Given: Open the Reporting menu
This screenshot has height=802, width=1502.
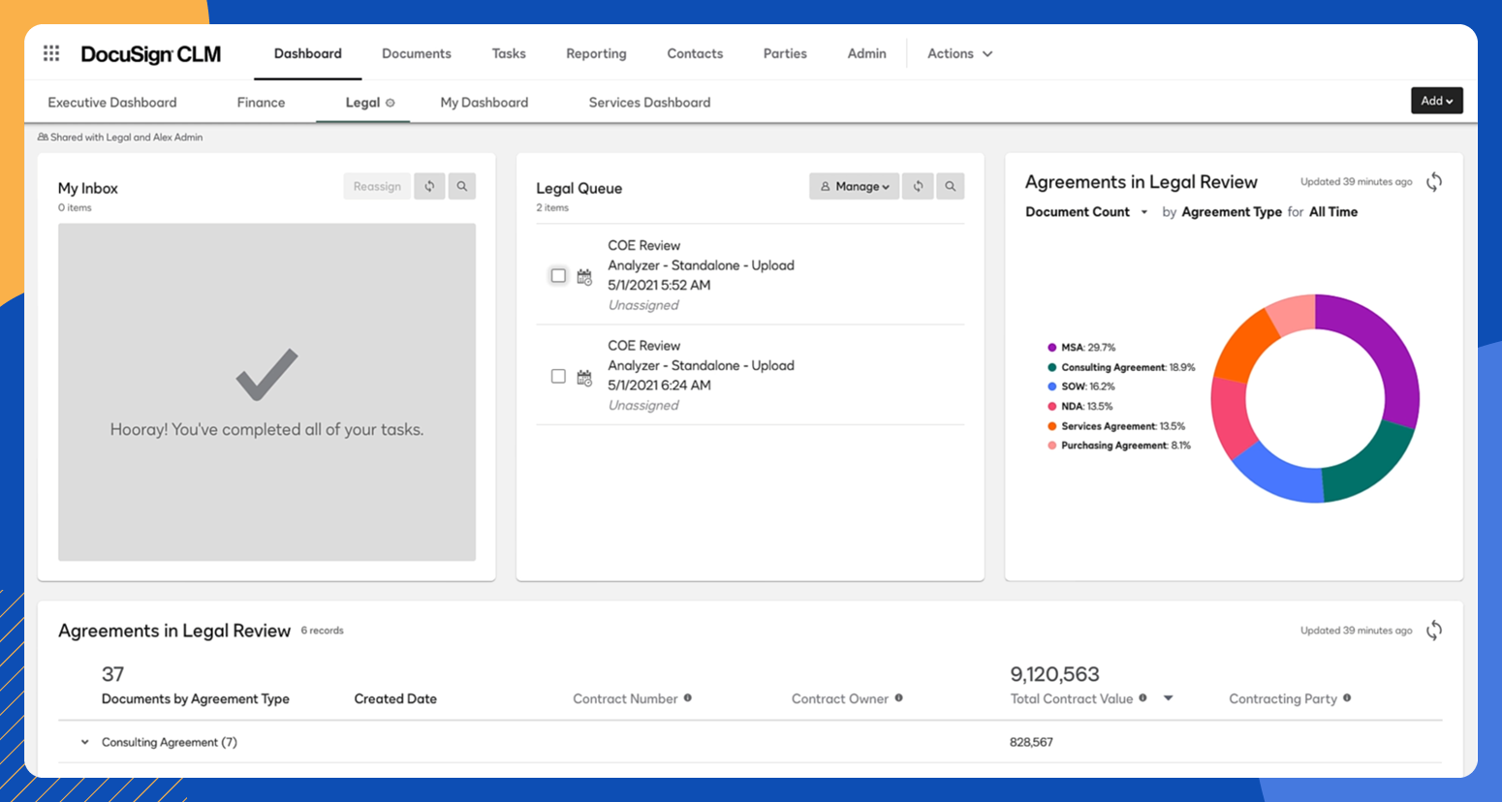Looking at the screenshot, I should point(595,53).
